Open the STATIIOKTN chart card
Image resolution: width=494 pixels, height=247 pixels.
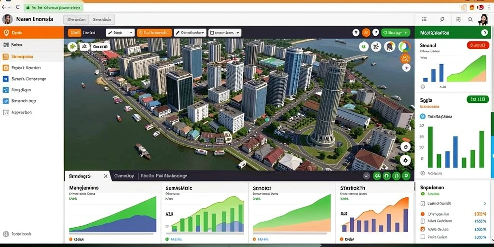coord(374,213)
